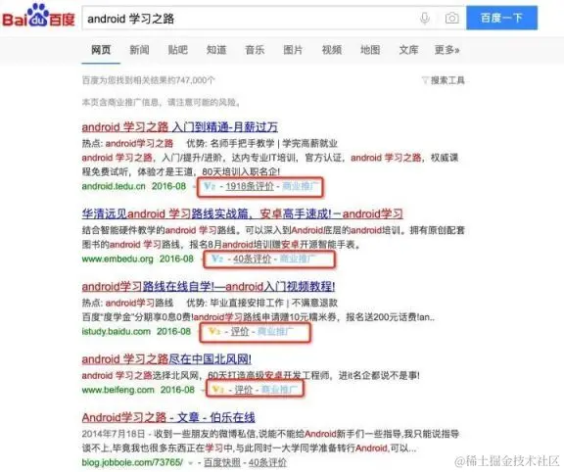This screenshot has height=472, width=564.
Task: Click the 百度一下 search button
Action: point(501,18)
